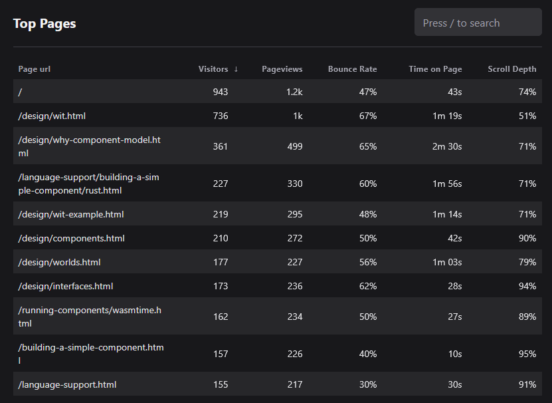Viewport: 552px width, 403px height.
Task: Open the root "/" page row
Action: click(21, 92)
